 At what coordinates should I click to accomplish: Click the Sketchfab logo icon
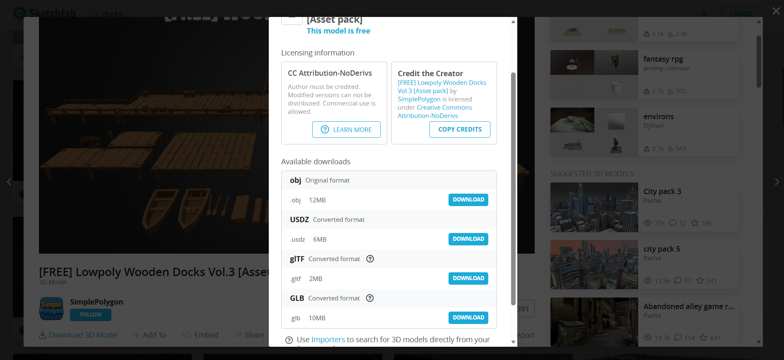coord(19,13)
